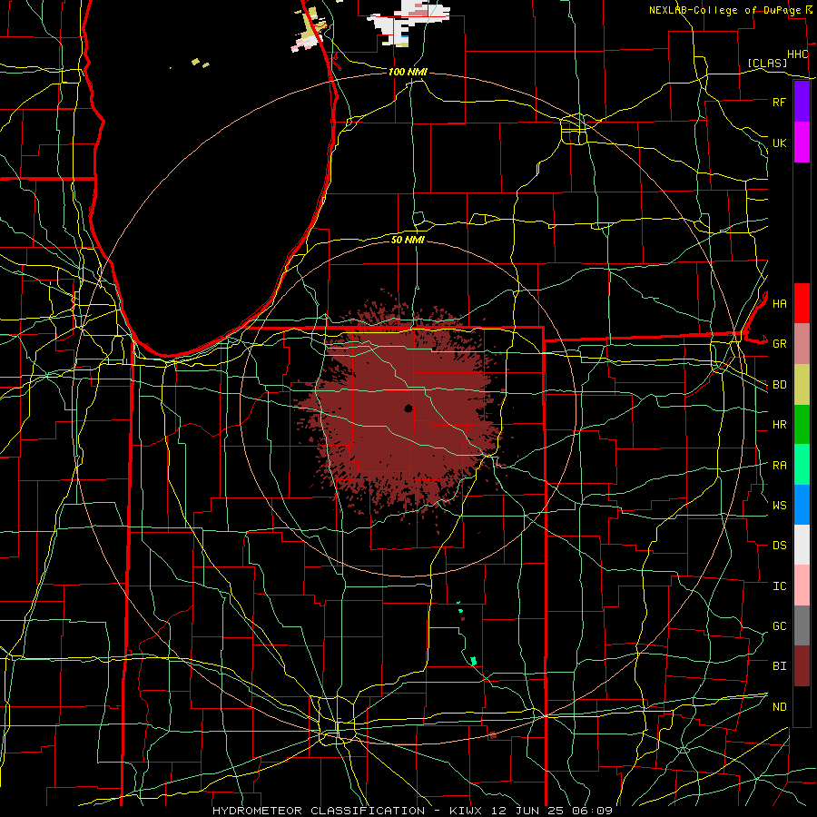The width and height of the screenshot is (817, 817).
Task: Click the UK label in the legend
Action: pos(779,143)
